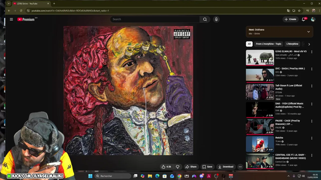This screenshot has width=321, height=180.
Task: Go back in browser history
Action: click(x=9, y=11)
